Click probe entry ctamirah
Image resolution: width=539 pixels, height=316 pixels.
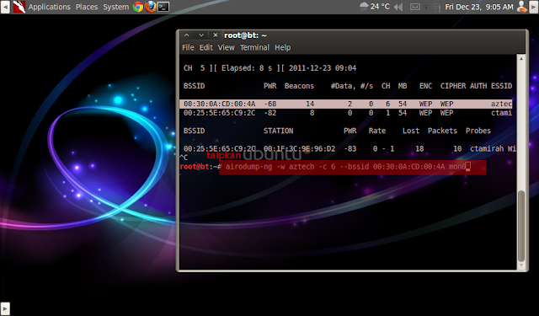click(x=487, y=148)
